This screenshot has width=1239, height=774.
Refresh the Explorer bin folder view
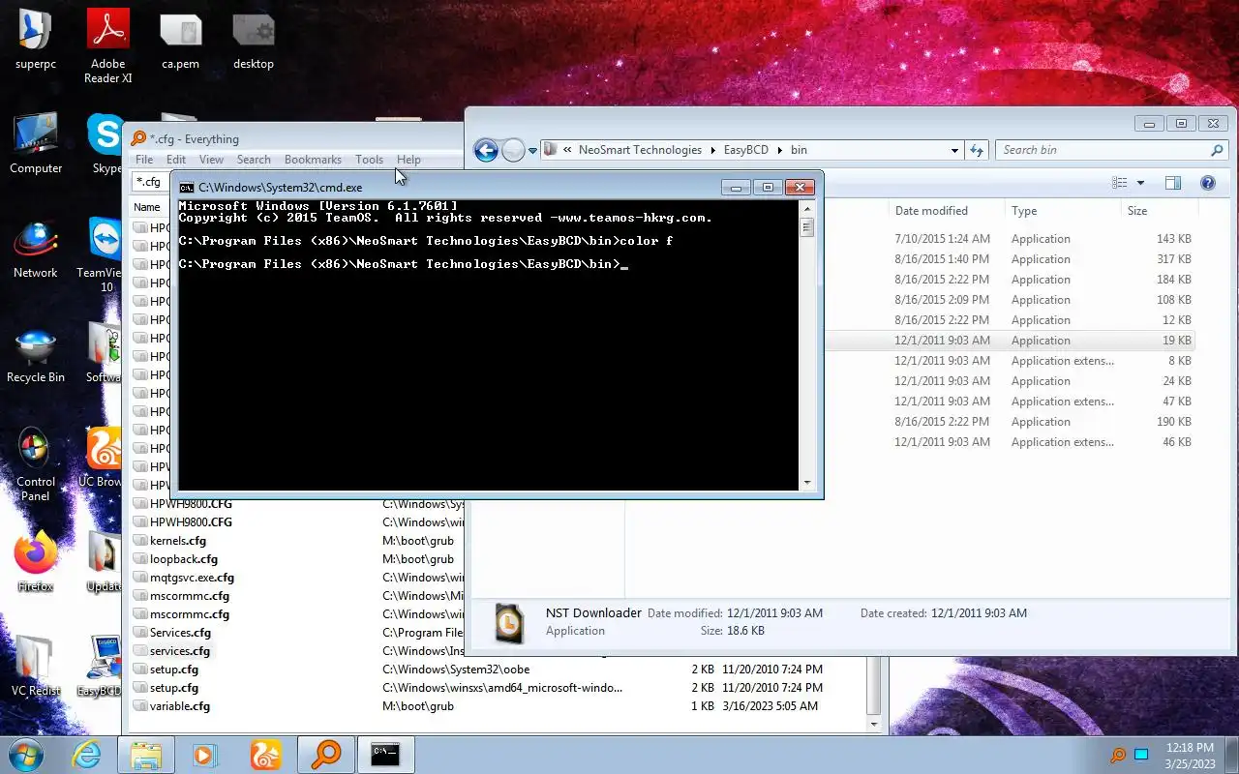(977, 150)
